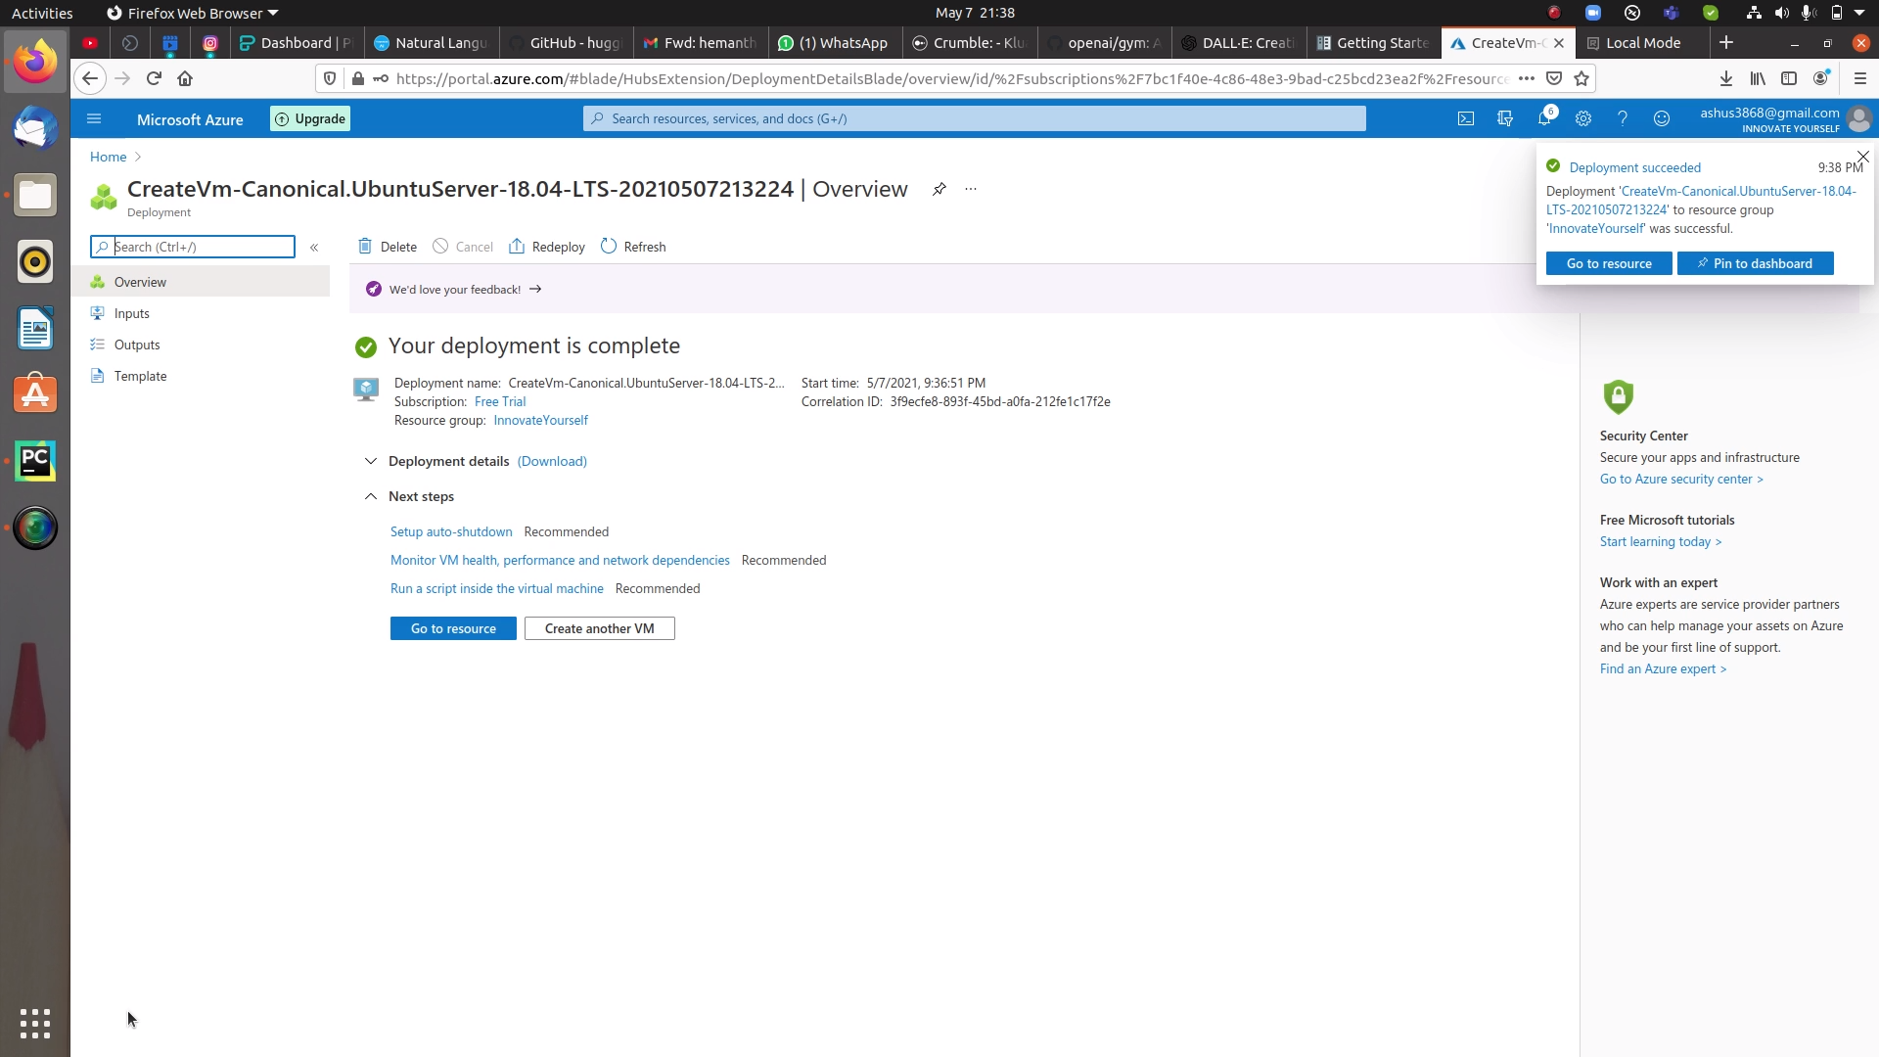The height and width of the screenshot is (1057, 1879).
Task: Pin the Overview blade using the pin icon
Action: 939,189
